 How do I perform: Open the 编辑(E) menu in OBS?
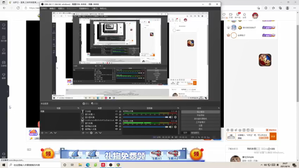coord(52,9)
